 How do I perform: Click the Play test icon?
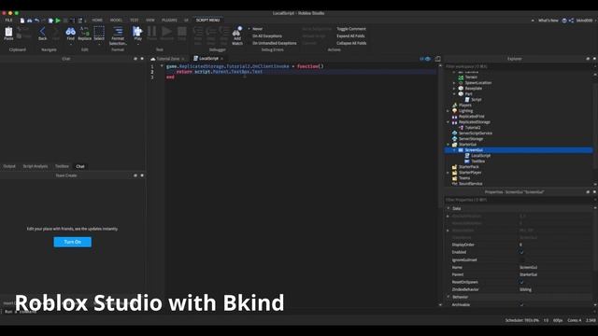click(137, 32)
